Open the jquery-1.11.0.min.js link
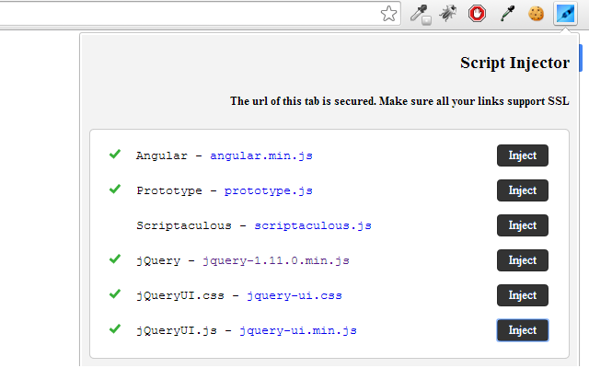The height and width of the screenshot is (368, 589). pyautogui.click(x=276, y=261)
